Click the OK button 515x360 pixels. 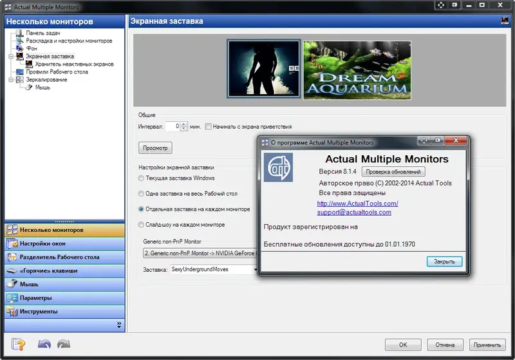tap(403, 345)
